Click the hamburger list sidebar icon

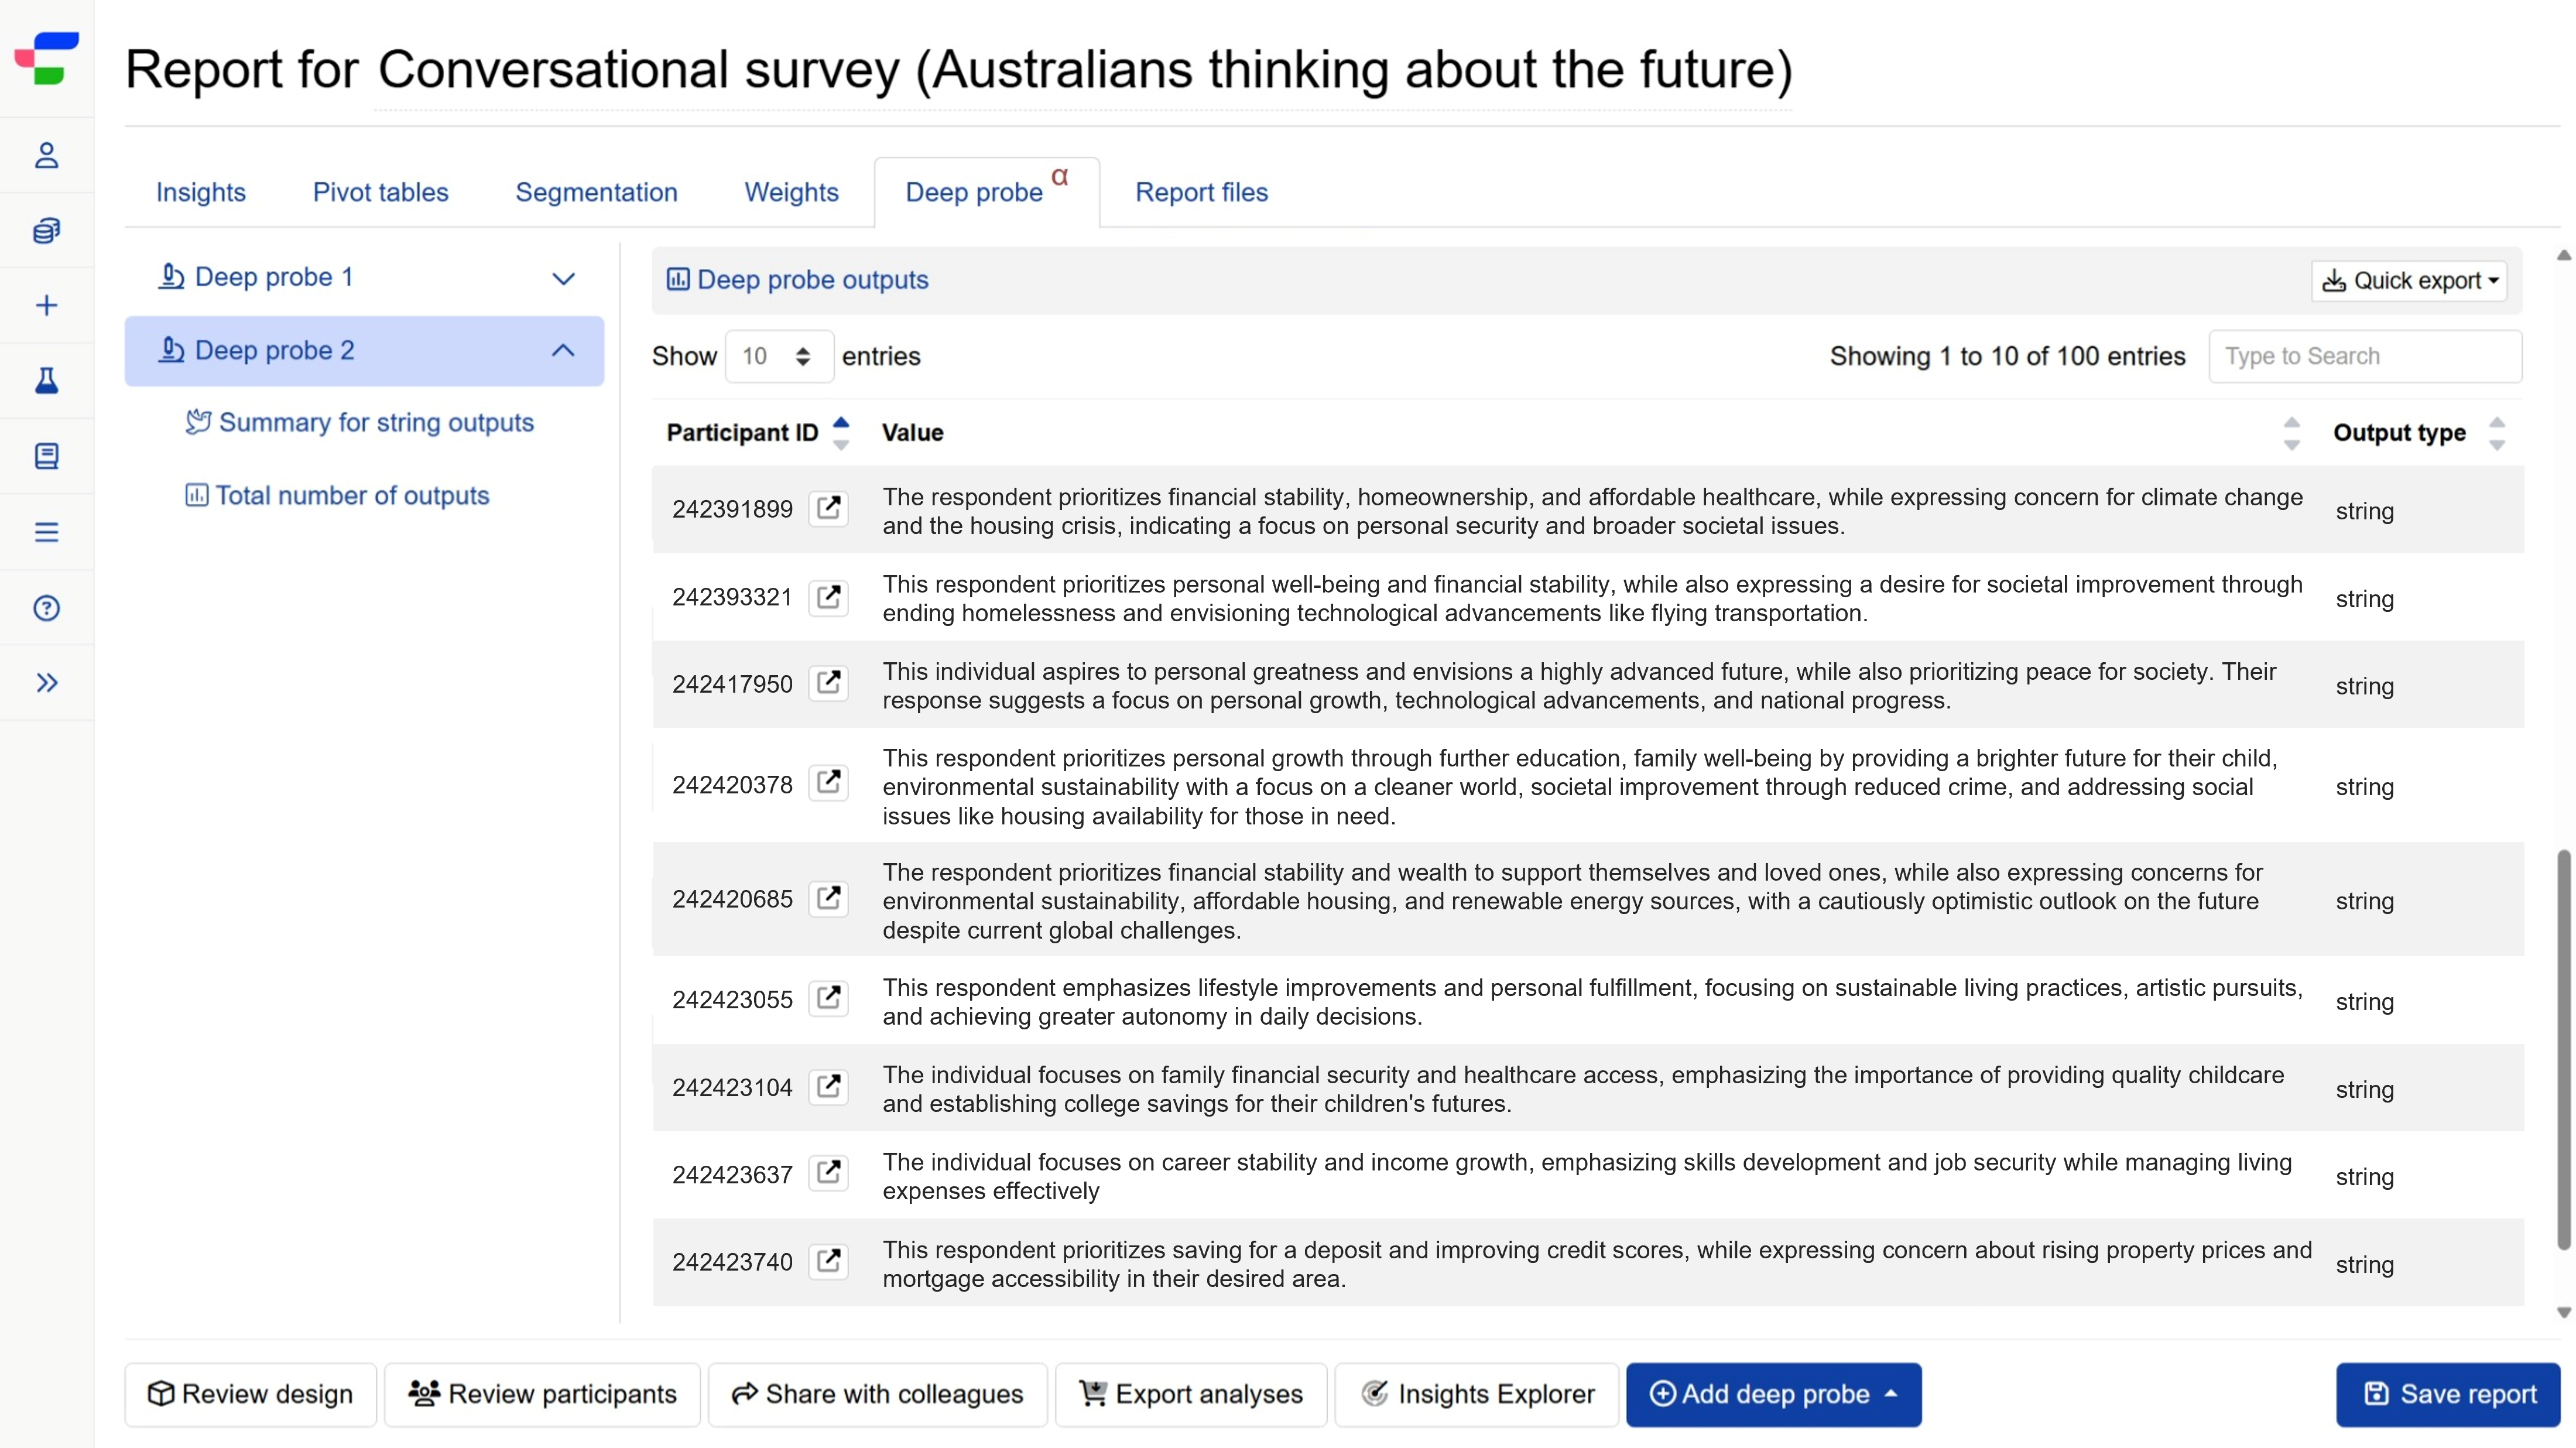(x=46, y=532)
